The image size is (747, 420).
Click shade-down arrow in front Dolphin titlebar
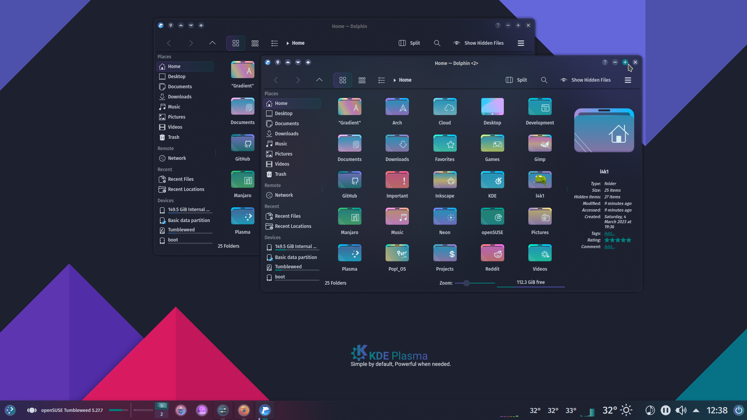298,62
